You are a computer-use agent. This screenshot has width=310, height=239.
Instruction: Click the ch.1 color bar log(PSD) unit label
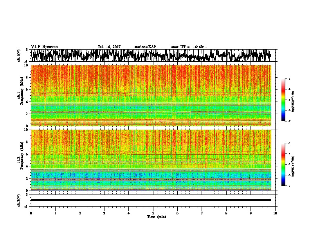293,102
